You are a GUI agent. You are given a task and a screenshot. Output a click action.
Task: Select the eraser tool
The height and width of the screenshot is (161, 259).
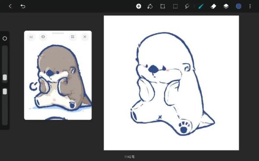213,6
